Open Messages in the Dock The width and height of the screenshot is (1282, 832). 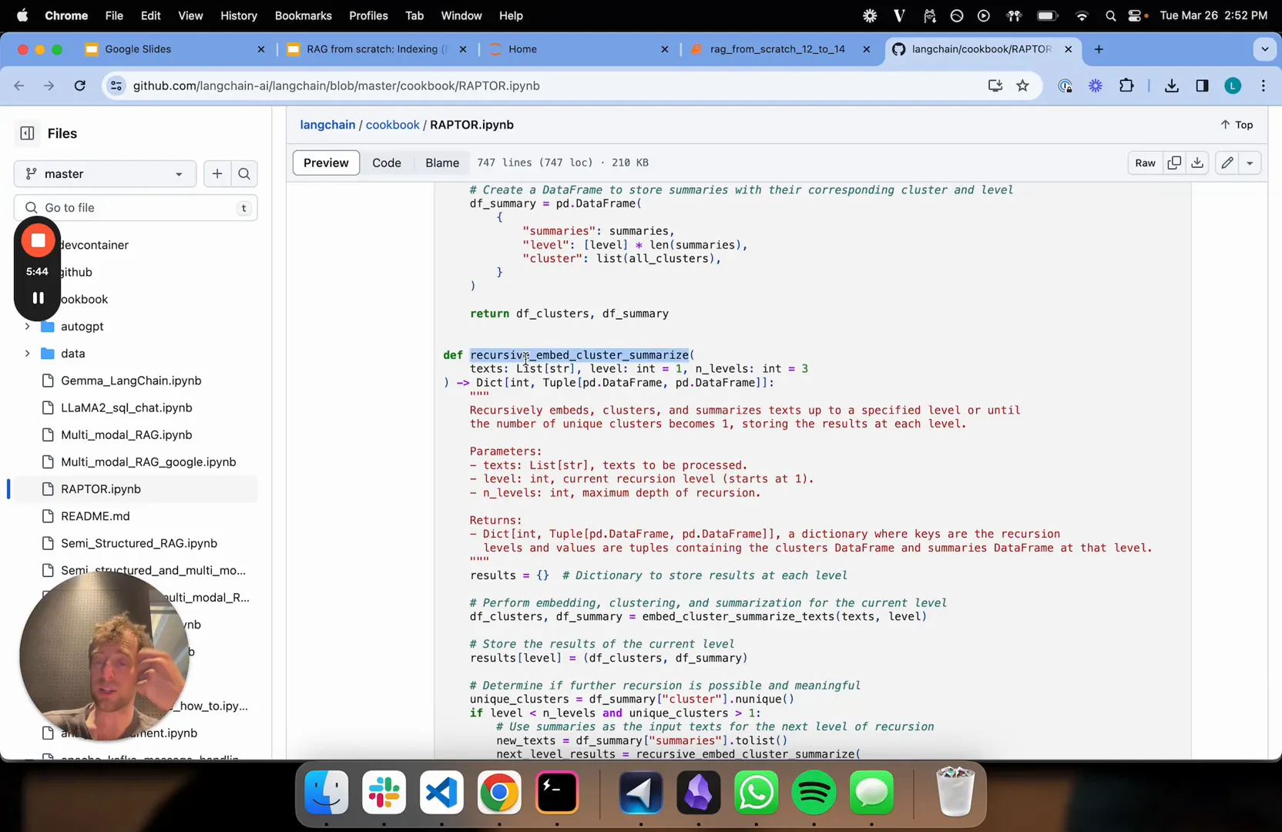(871, 793)
